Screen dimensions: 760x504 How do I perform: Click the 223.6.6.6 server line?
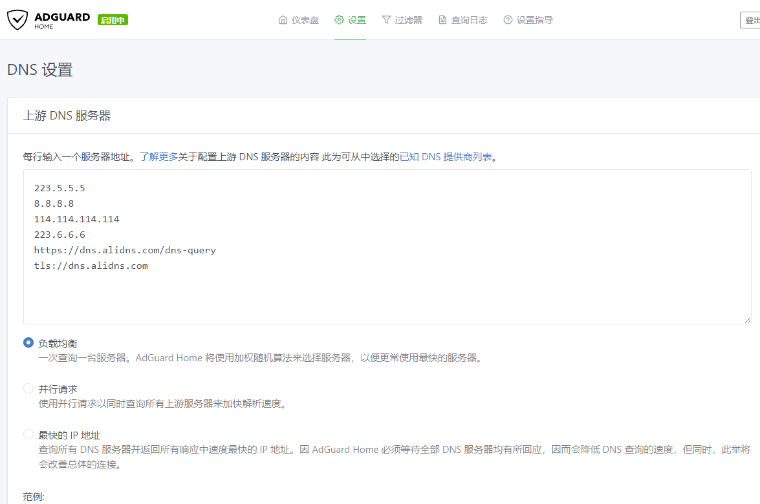point(60,235)
